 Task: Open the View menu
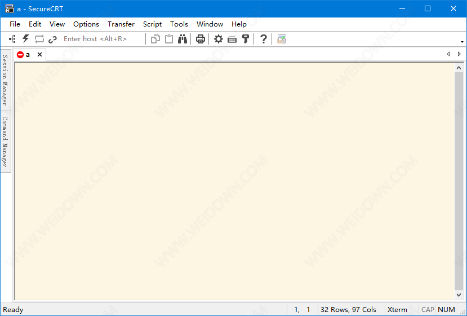(57, 24)
